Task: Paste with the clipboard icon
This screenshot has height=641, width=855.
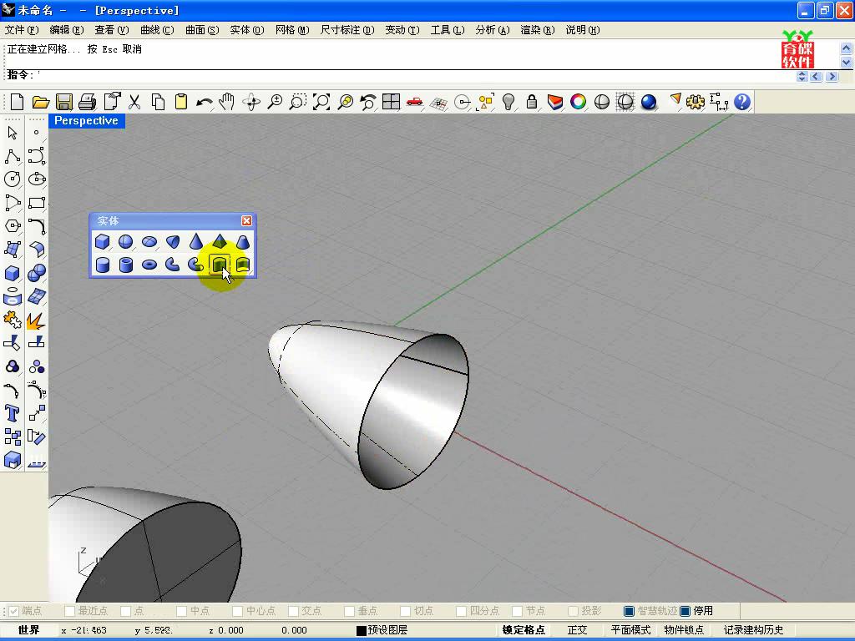Action: tap(181, 102)
